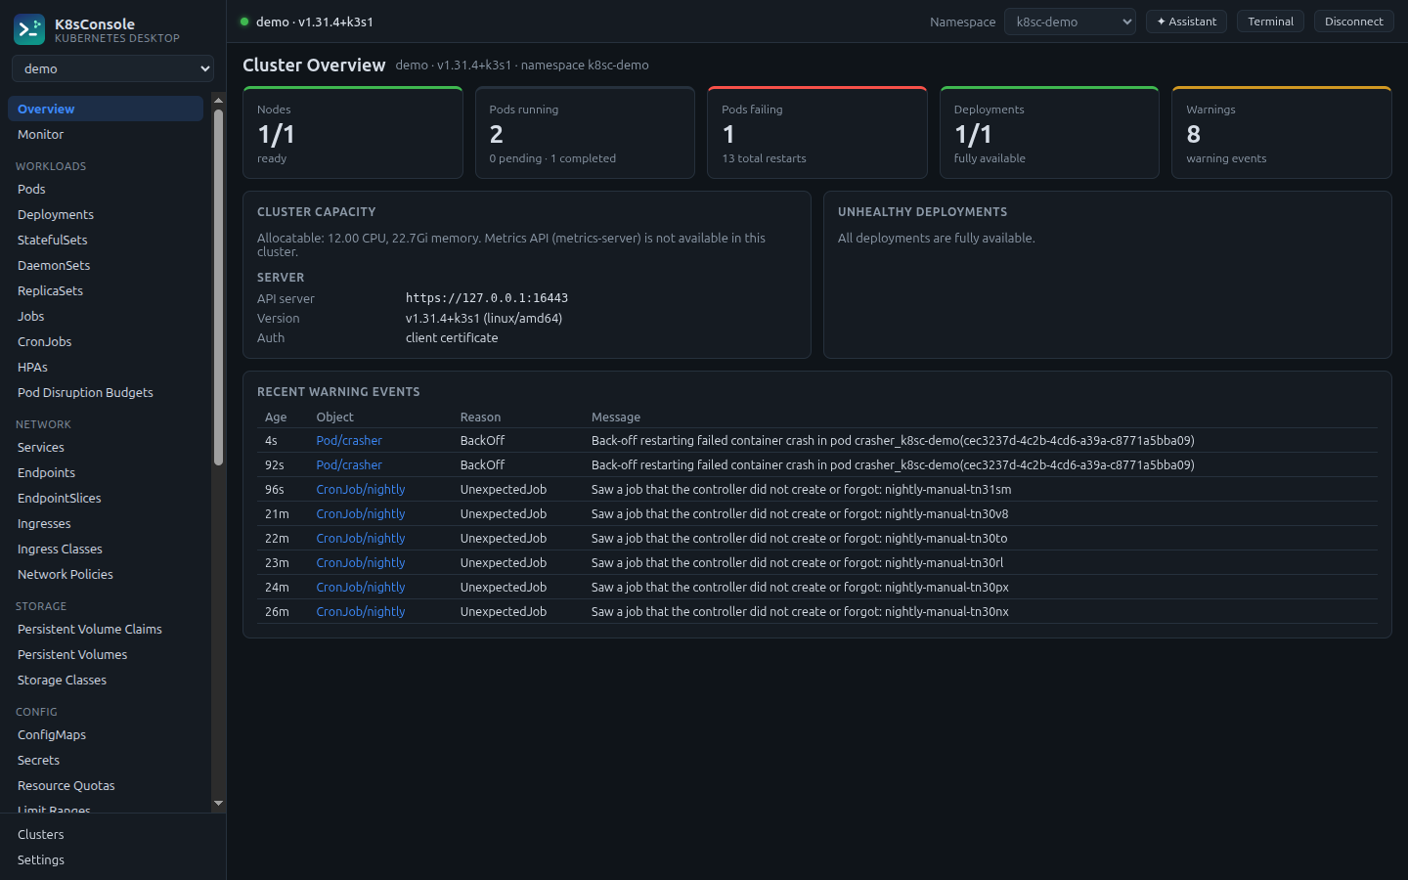The width and height of the screenshot is (1408, 880).
Task: Open the Pods workload list
Action: click(106, 189)
